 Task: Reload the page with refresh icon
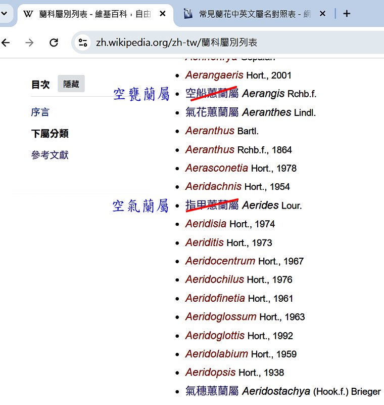pos(54,43)
